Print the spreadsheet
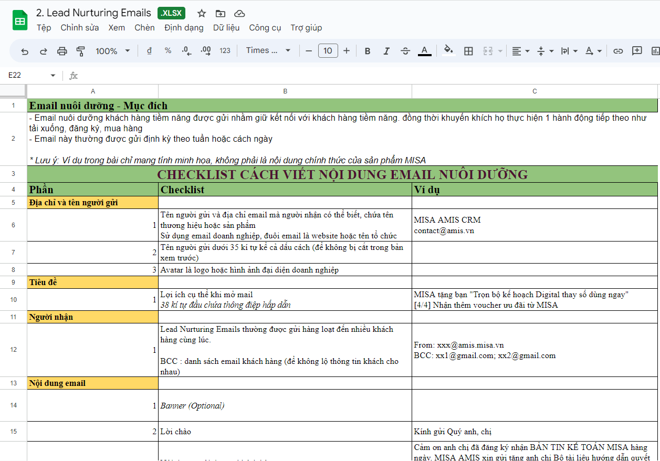 (62, 51)
